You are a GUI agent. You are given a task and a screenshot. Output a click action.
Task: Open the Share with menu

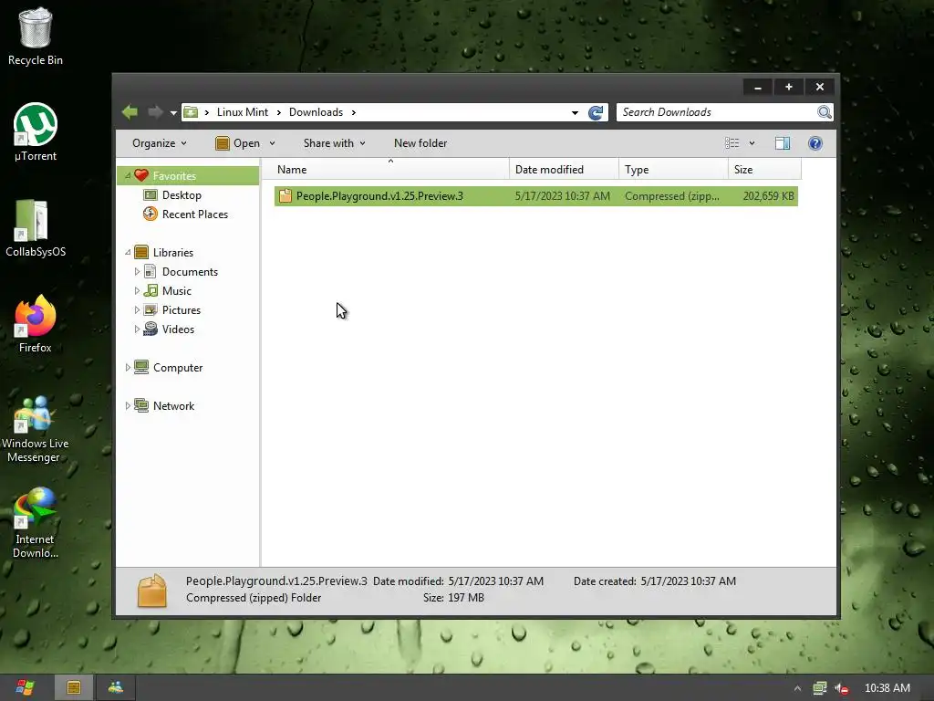tap(334, 143)
